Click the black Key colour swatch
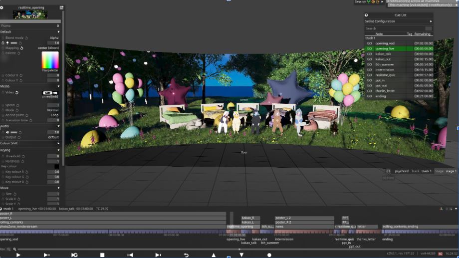459x258 pixels. [x=56, y=166]
